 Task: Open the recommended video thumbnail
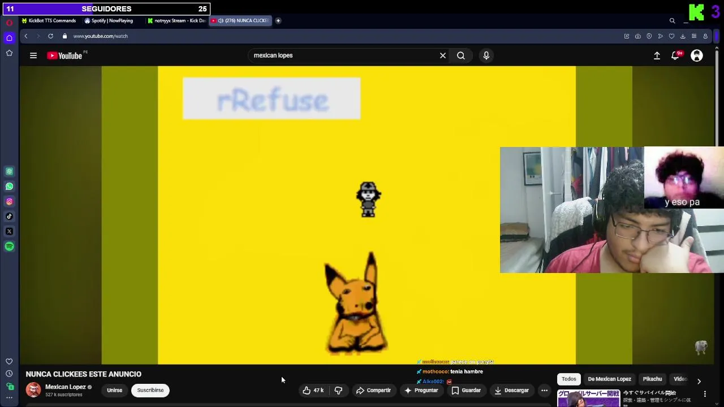coord(588,399)
